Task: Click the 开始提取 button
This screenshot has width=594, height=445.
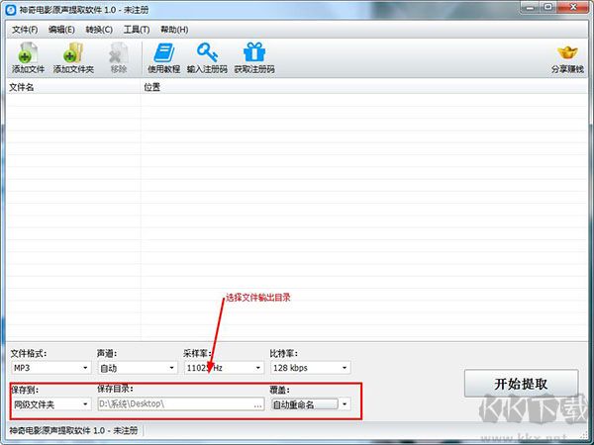Action: (x=522, y=384)
